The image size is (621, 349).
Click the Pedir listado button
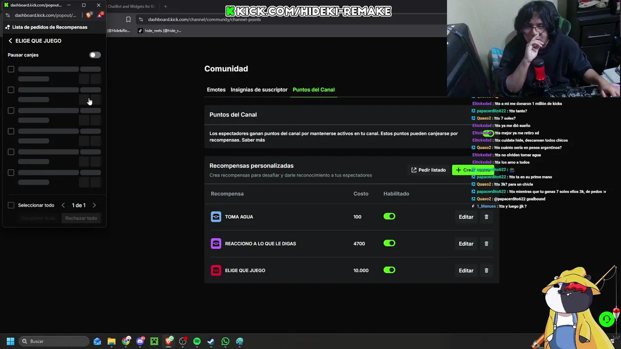(x=428, y=170)
